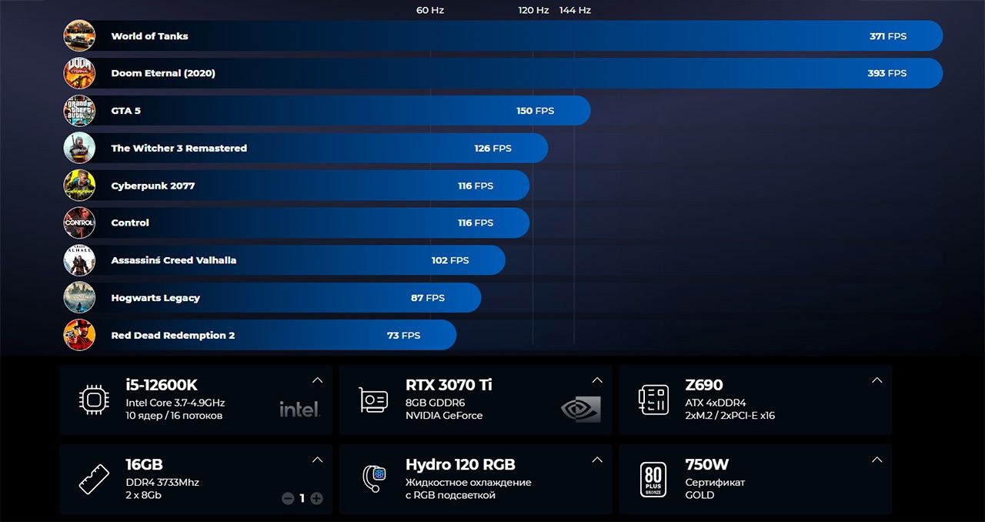This screenshot has height=522, width=985.
Task: Click the Hogwarts Legacy title text
Action: tap(155, 298)
